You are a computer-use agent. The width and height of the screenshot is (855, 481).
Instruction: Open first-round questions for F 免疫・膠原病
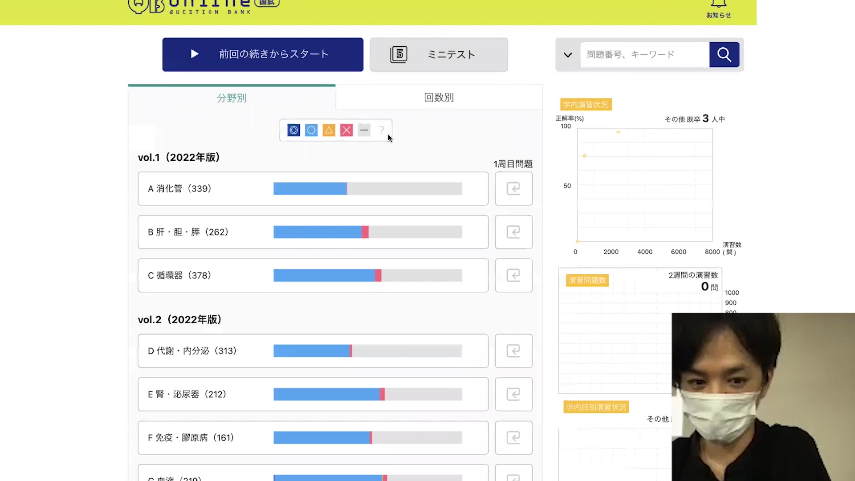(x=513, y=437)
